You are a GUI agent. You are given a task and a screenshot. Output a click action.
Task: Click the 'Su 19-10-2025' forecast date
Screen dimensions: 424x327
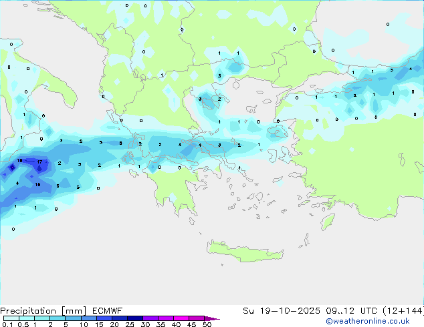coord(282,311)
